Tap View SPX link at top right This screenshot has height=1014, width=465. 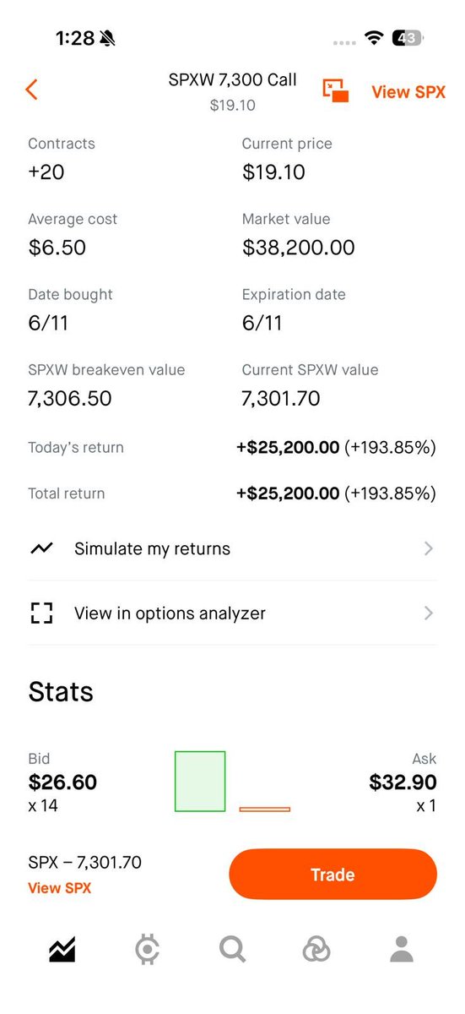pyautogui.click(x=408, y=92)
